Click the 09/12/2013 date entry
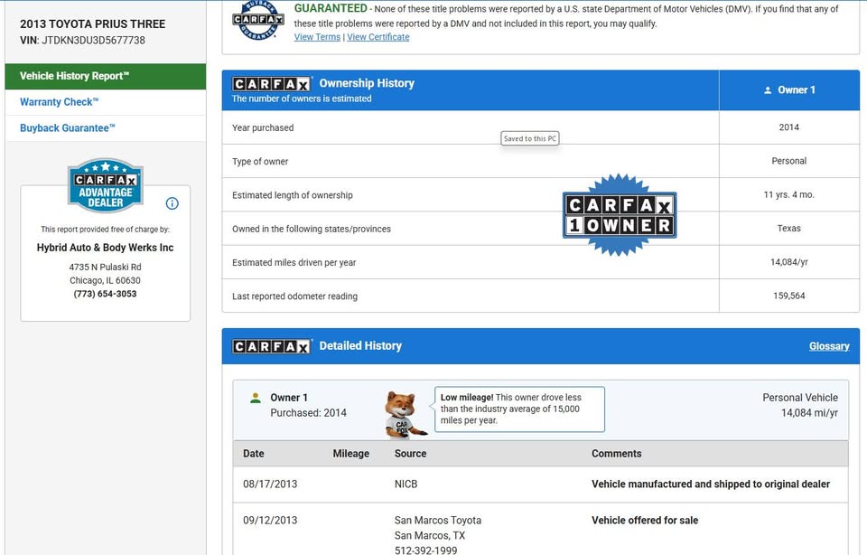Viewport: 867px width, 555px height. (270, 521)
